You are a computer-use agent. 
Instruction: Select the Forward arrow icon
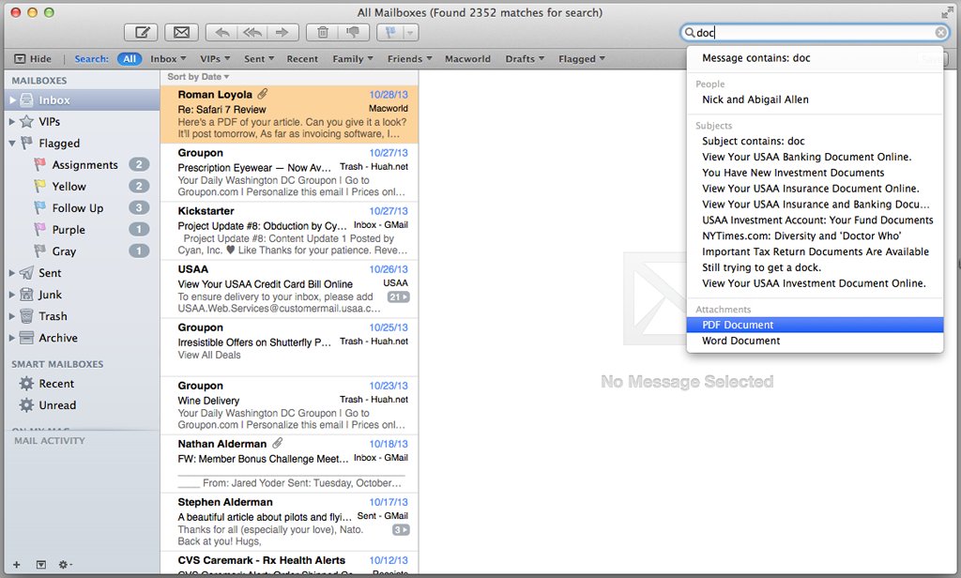281,31
